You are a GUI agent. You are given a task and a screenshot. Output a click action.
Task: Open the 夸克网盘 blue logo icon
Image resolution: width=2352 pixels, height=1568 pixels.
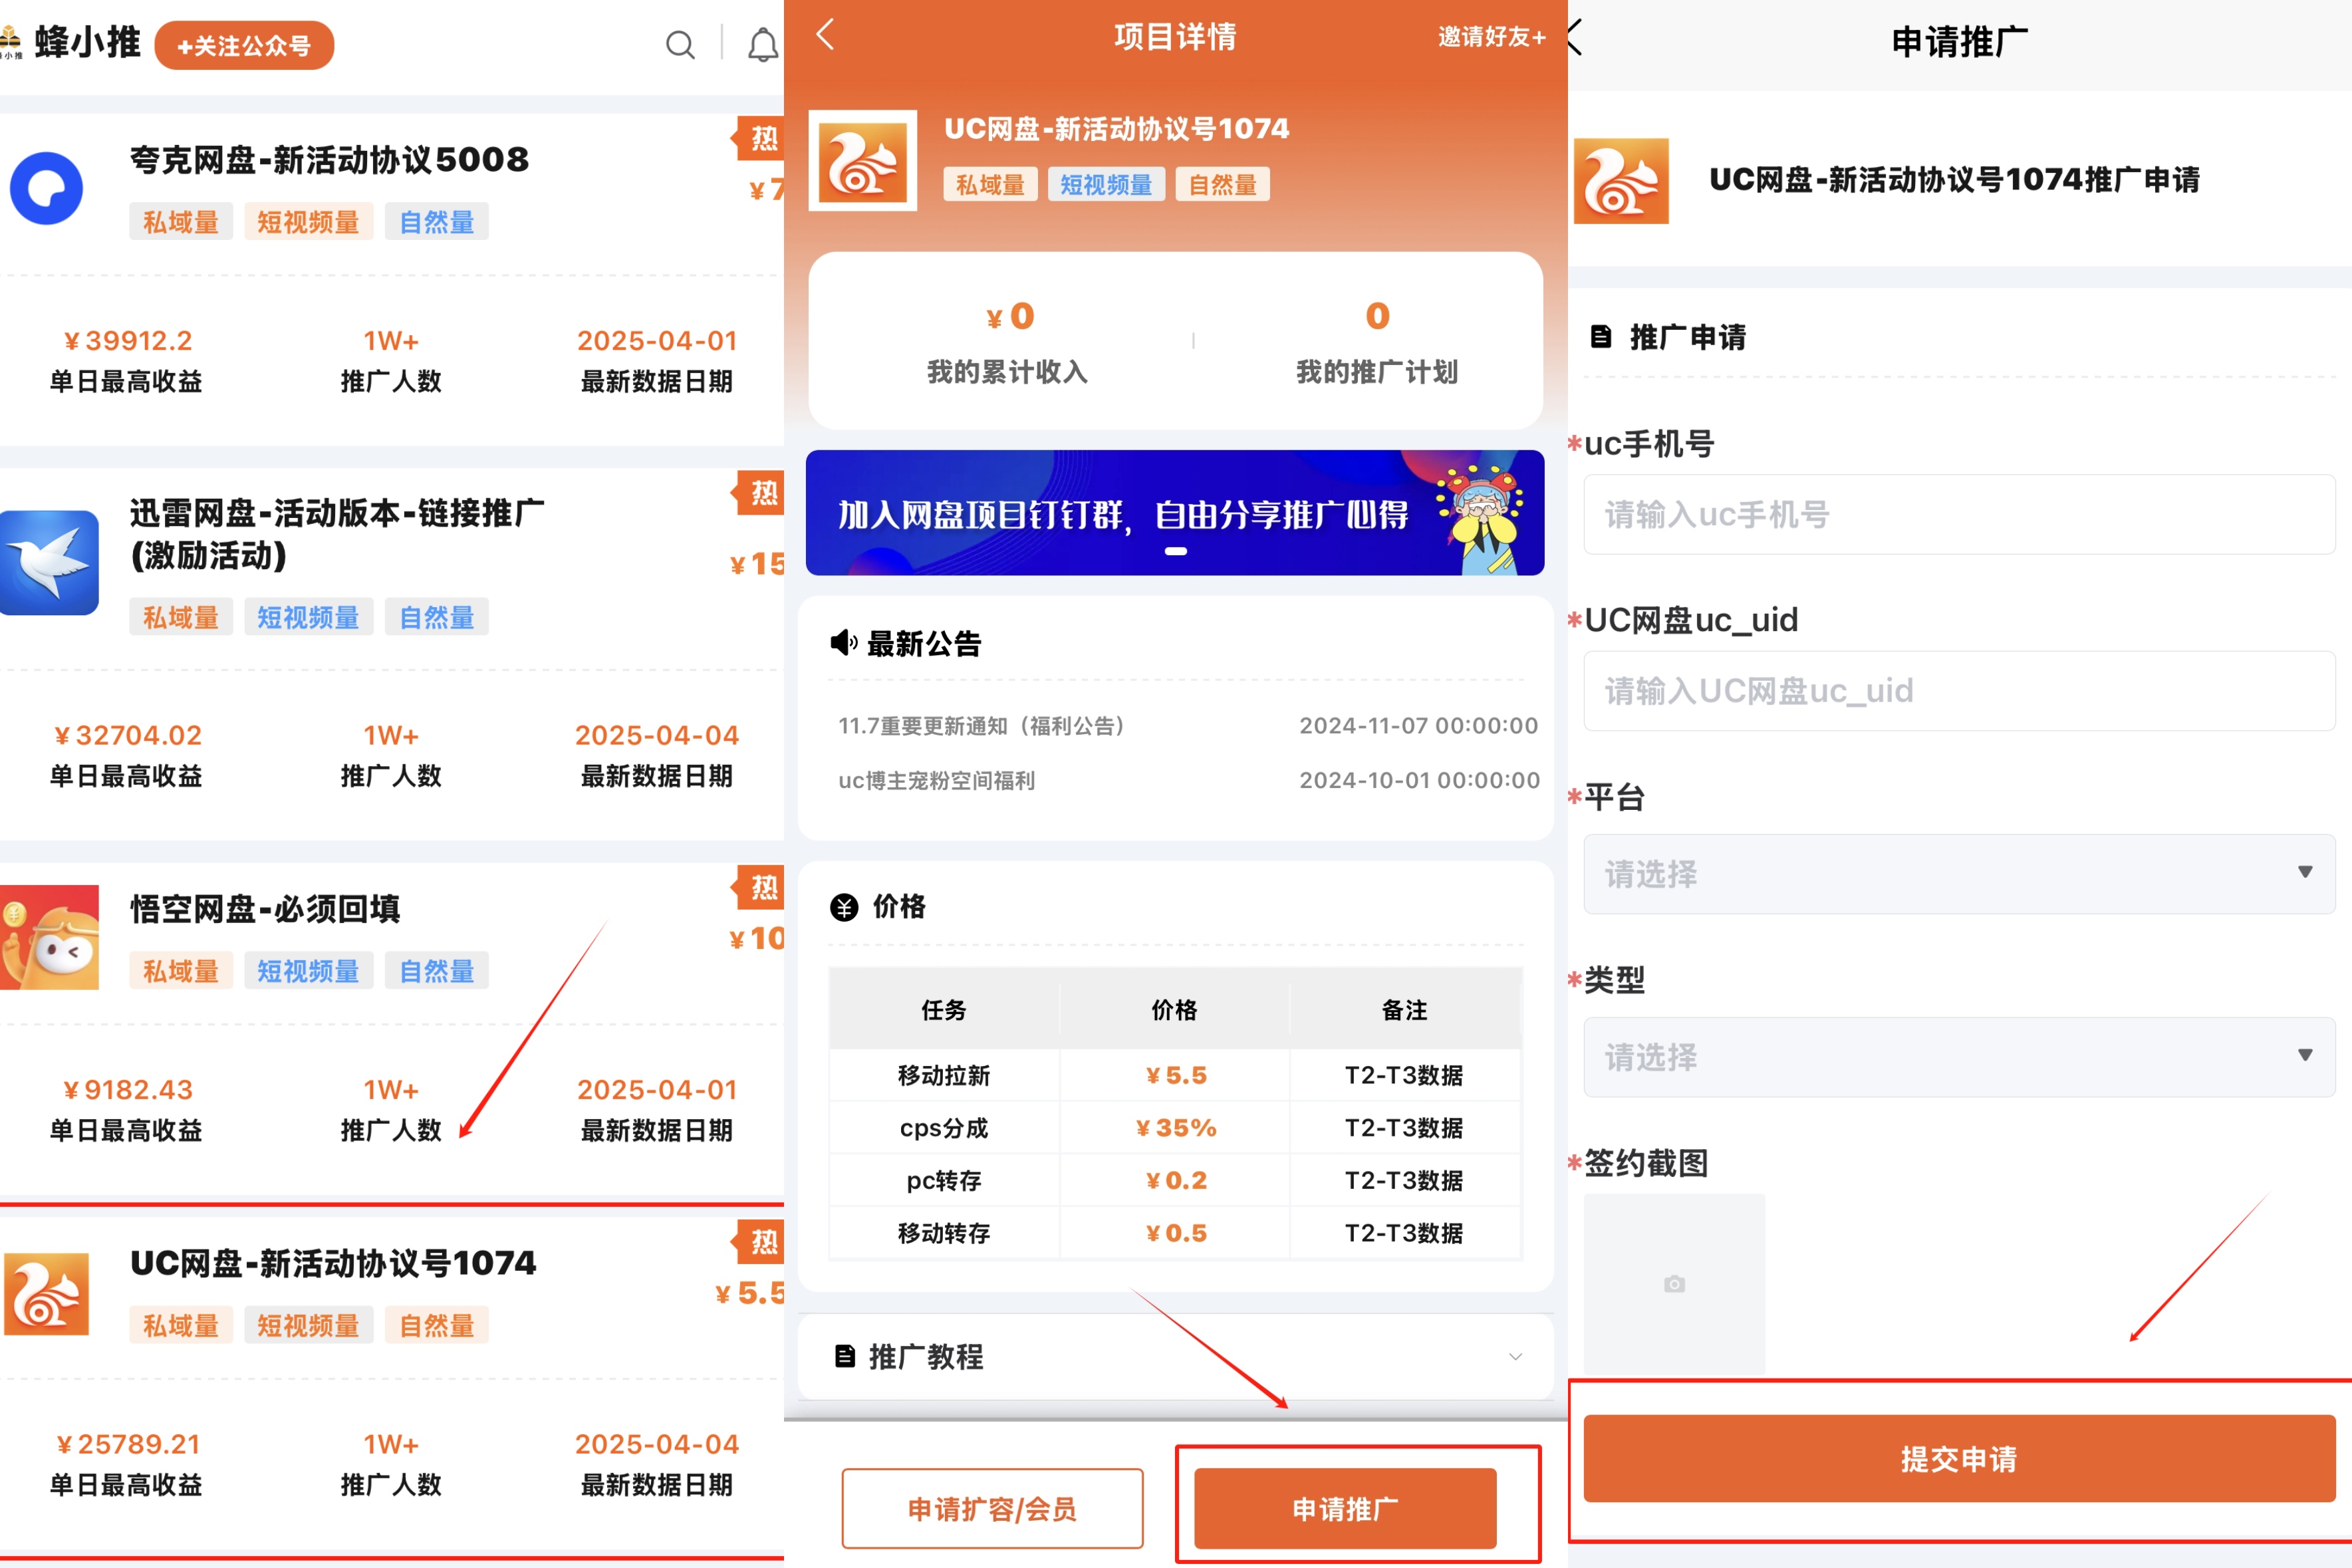pos(46,188)
